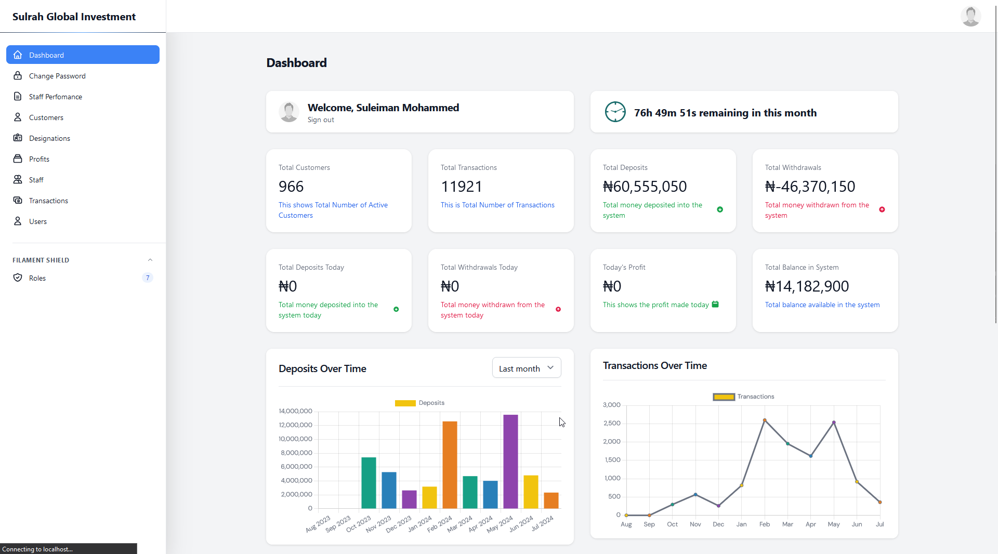Select the Designations briefcase icon
The width and height of the screenshot is (998, 554).
(x=18, y=138)
